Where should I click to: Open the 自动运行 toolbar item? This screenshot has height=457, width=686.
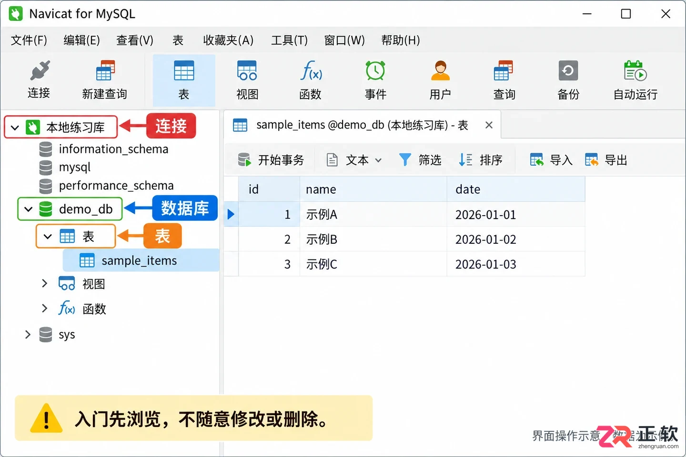pyautogui.click(x=636, y=80)
